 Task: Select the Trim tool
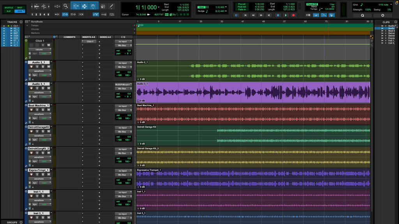pyautogui.click(x=76, y=6)
